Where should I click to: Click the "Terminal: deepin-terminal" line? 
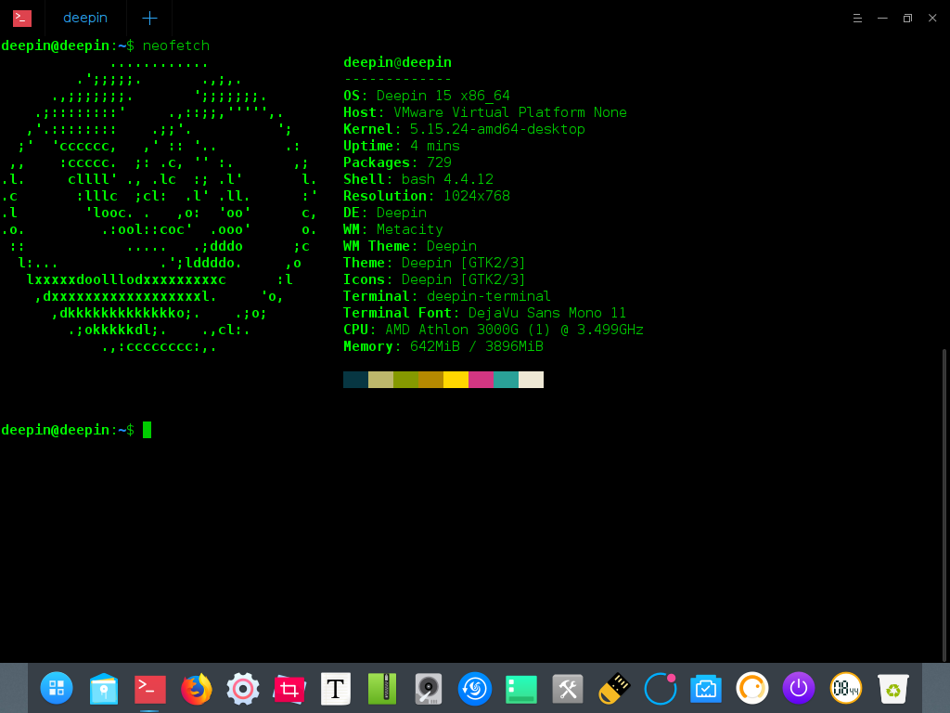(447, 296)
